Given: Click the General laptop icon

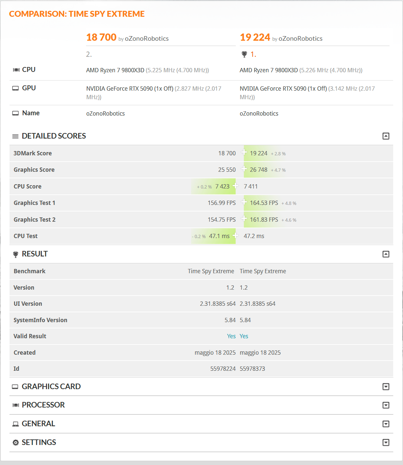Looking at the screenshot, I should coord(15,424).
